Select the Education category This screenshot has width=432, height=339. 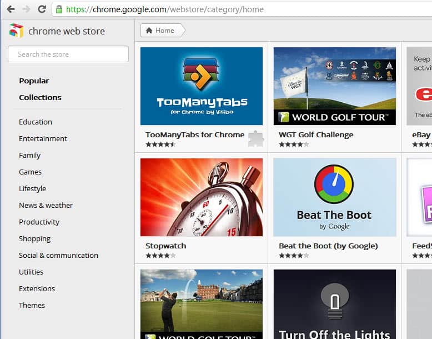pyautogui.click(x=36, y=122)
